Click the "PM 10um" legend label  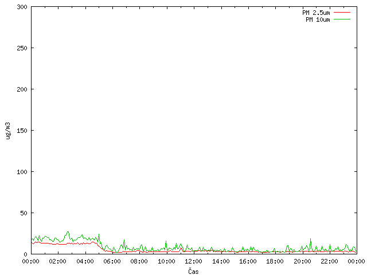[318, 19]
